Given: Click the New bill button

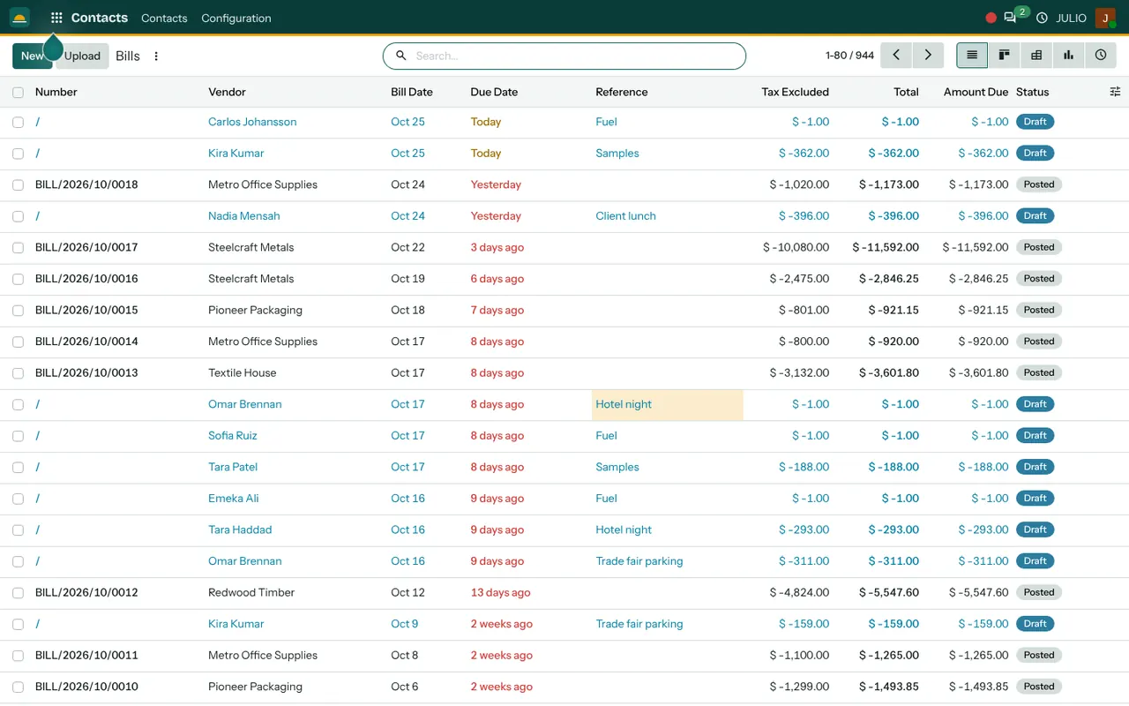Looking at the screenshot, I should [32, 56].
